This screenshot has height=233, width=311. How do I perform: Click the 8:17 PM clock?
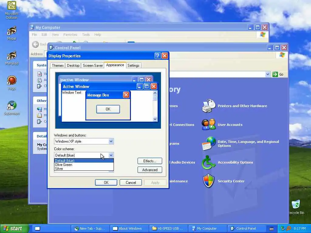click(x=300, y=228)
